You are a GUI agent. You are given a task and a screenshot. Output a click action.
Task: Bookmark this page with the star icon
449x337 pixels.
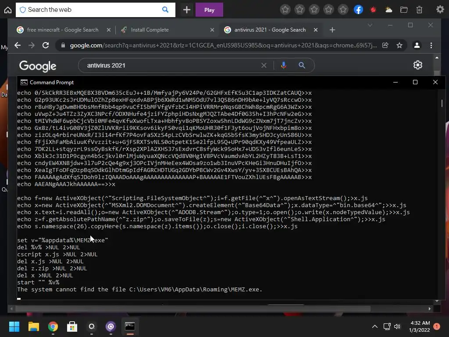coord(399,45)
